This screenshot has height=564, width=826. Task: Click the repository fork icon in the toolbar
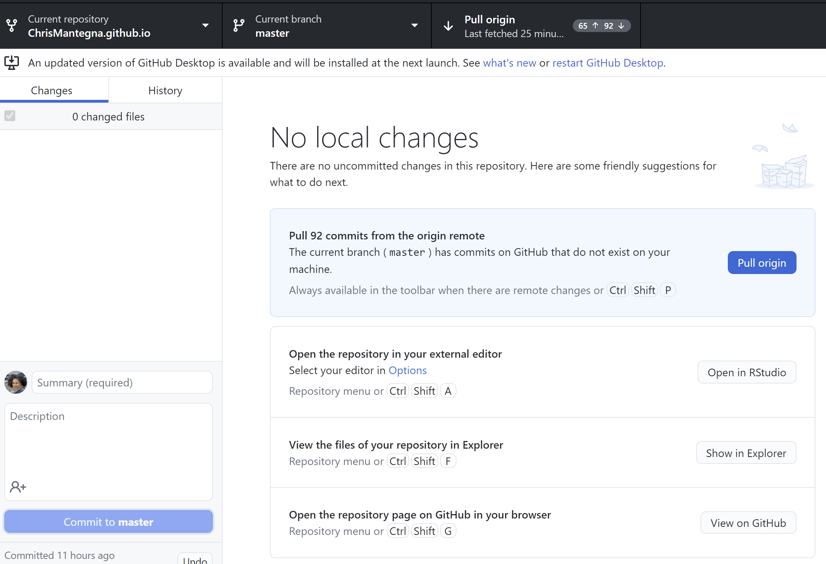tap(12, 25)
